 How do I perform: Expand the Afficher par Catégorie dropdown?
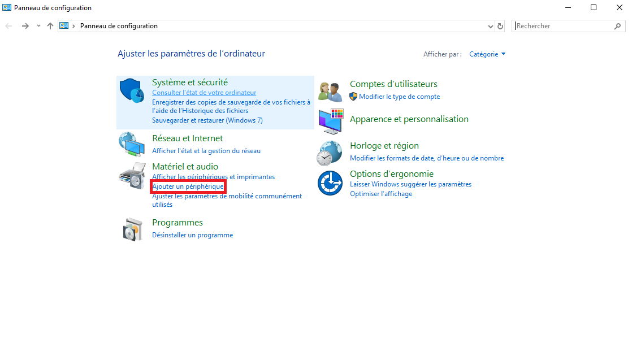coord(487,54)
